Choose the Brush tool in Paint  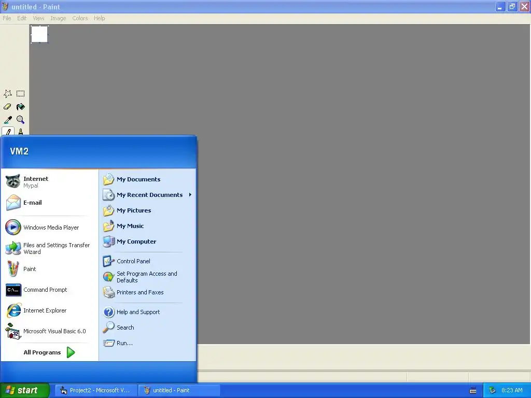(x=20, y=132)
